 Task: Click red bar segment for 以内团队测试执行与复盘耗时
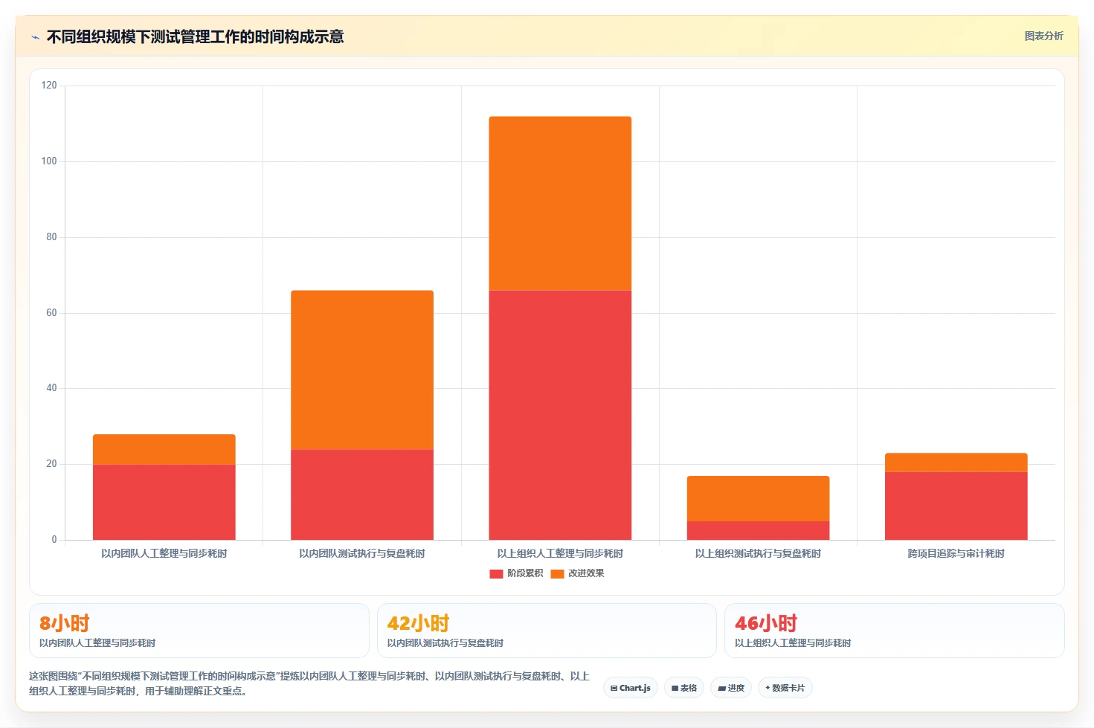tap(362, 495)
